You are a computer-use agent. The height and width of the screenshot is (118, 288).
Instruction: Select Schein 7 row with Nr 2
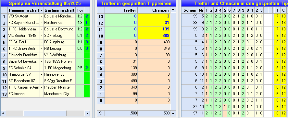click(x=234, y=101)
